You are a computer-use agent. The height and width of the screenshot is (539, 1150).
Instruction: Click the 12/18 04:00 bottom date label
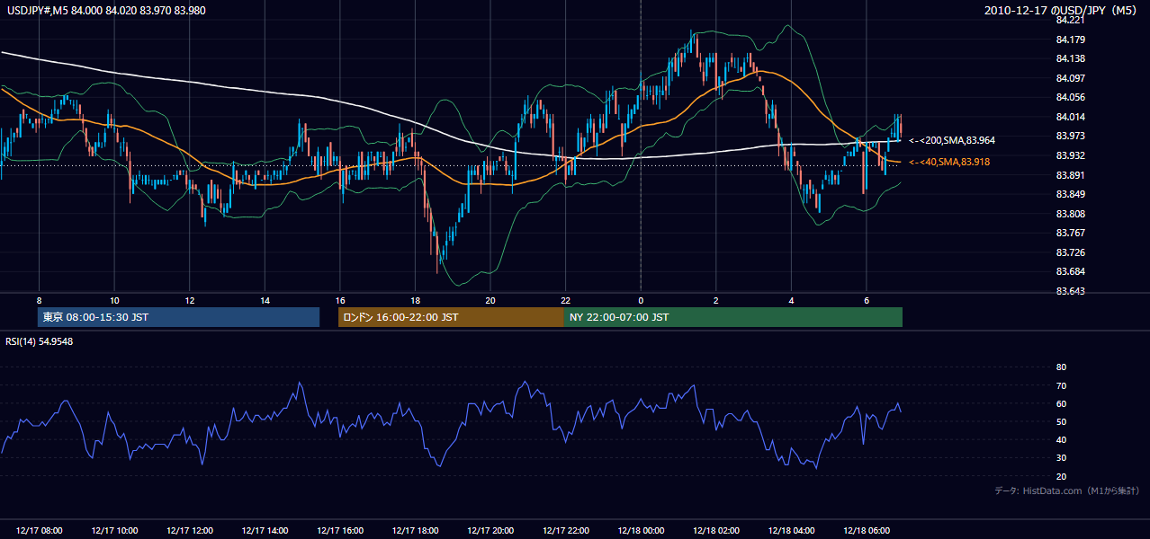[x=791, y=531]
